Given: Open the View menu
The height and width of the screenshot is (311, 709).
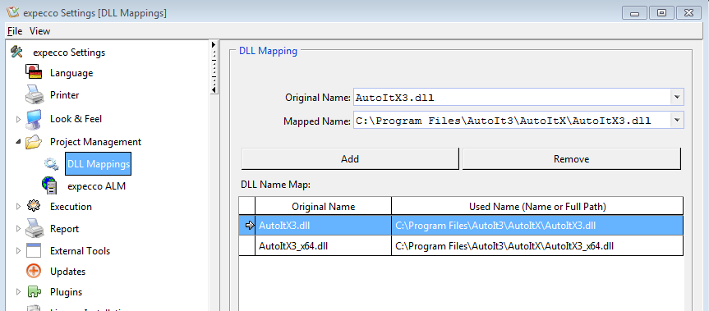Looking at the screenshot, I should [x=39, y=31].
